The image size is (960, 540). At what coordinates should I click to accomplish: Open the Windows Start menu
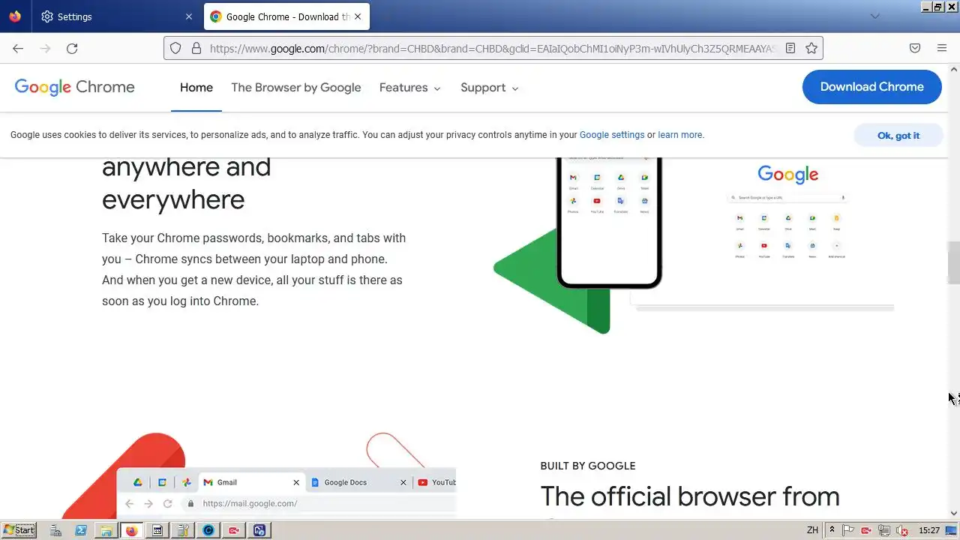19,530
